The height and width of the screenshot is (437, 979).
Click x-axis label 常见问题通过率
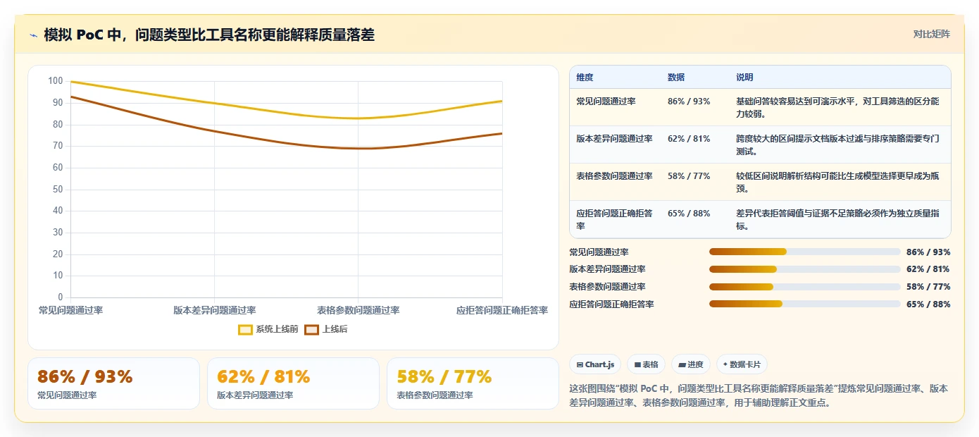pos(70,310)
